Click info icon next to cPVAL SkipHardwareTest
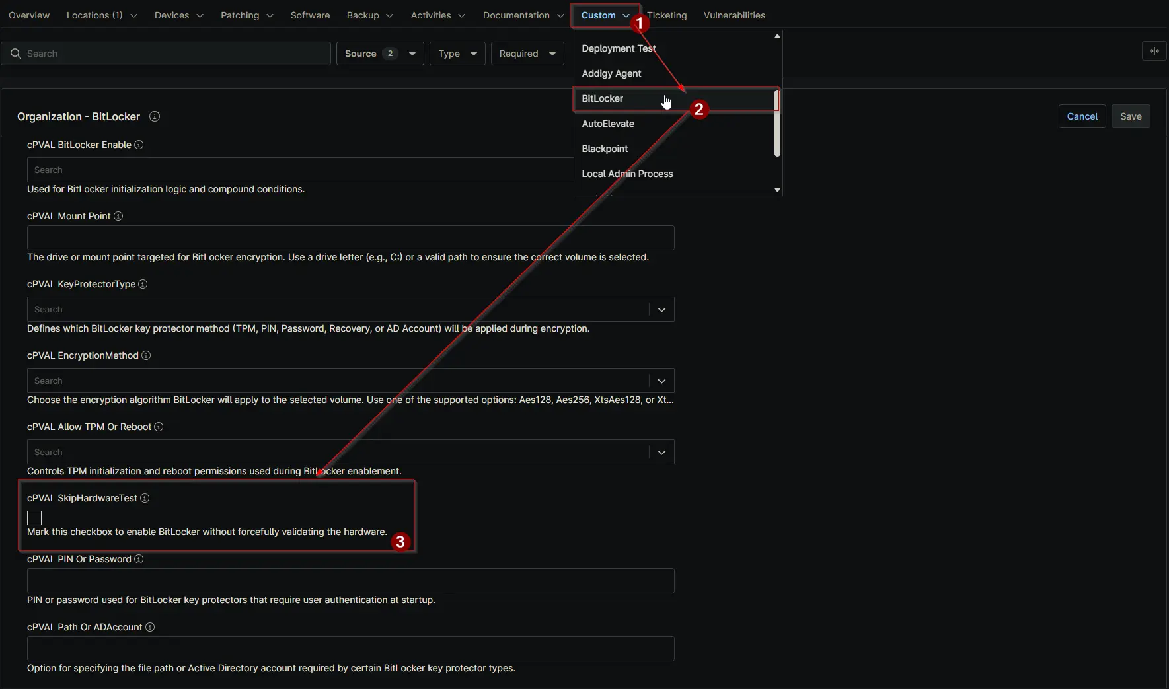 pyautogui.click(x=145, y=498)
